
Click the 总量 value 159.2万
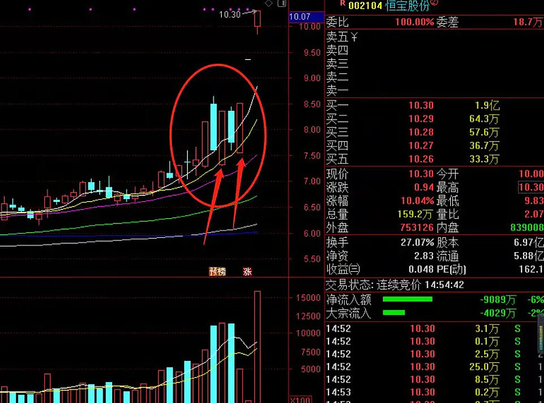415,214
